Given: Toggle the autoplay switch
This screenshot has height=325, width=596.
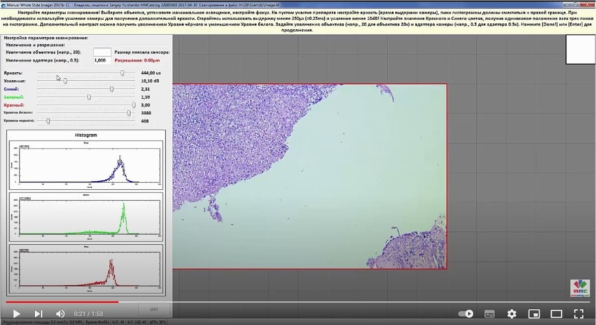Looking at the screenshot, I should (x=465, y=314).
